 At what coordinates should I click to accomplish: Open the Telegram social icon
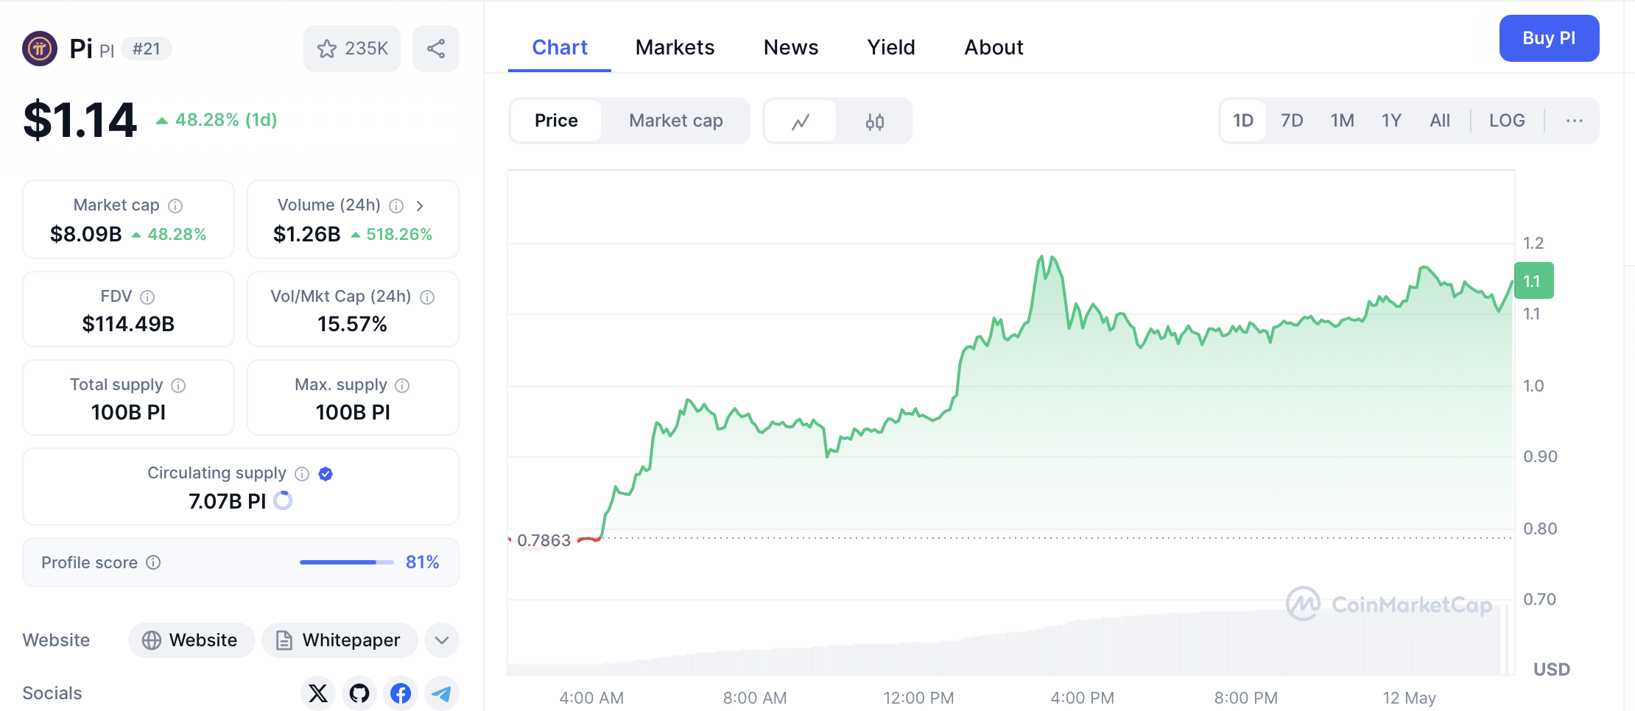click(x=441, y=693)
